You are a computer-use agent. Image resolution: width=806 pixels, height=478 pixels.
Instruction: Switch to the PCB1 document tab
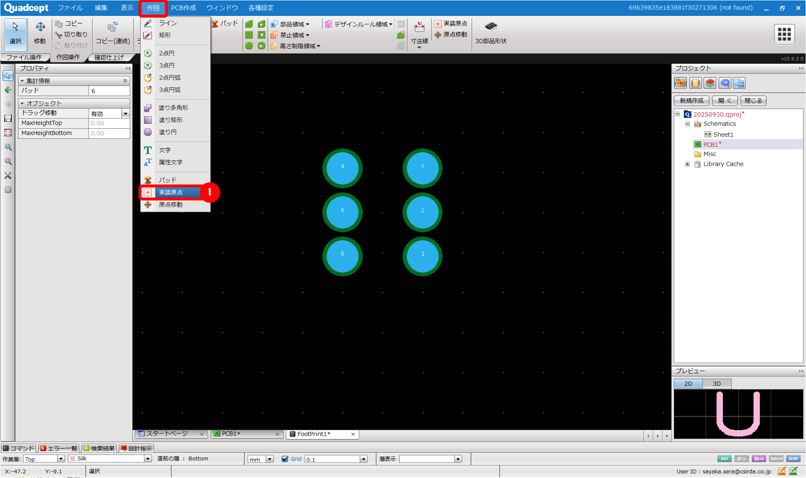pyautogui.click(x=231, y=434)
